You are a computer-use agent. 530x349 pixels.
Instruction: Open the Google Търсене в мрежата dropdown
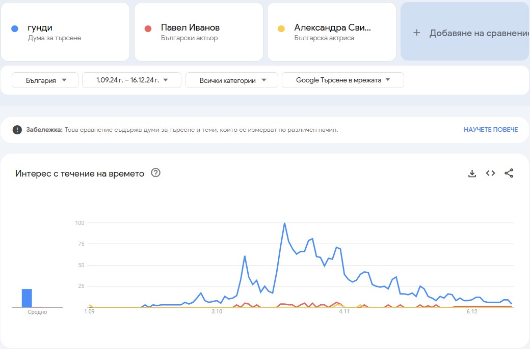click(342, 80)
